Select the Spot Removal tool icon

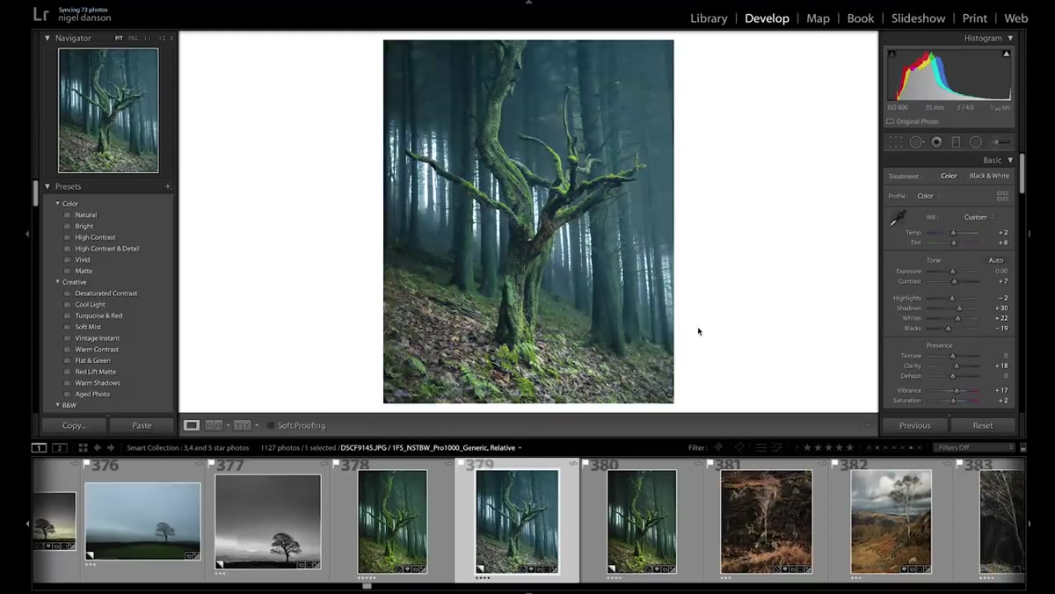916,141
